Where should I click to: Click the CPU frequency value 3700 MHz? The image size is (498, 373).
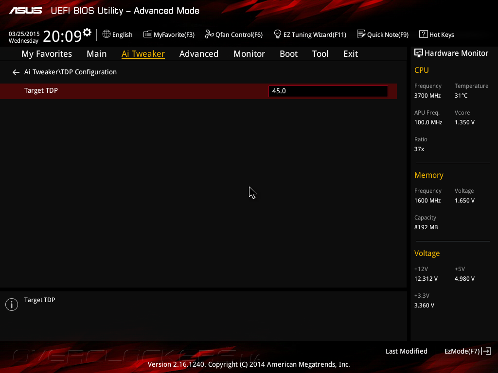pos(427,96)
